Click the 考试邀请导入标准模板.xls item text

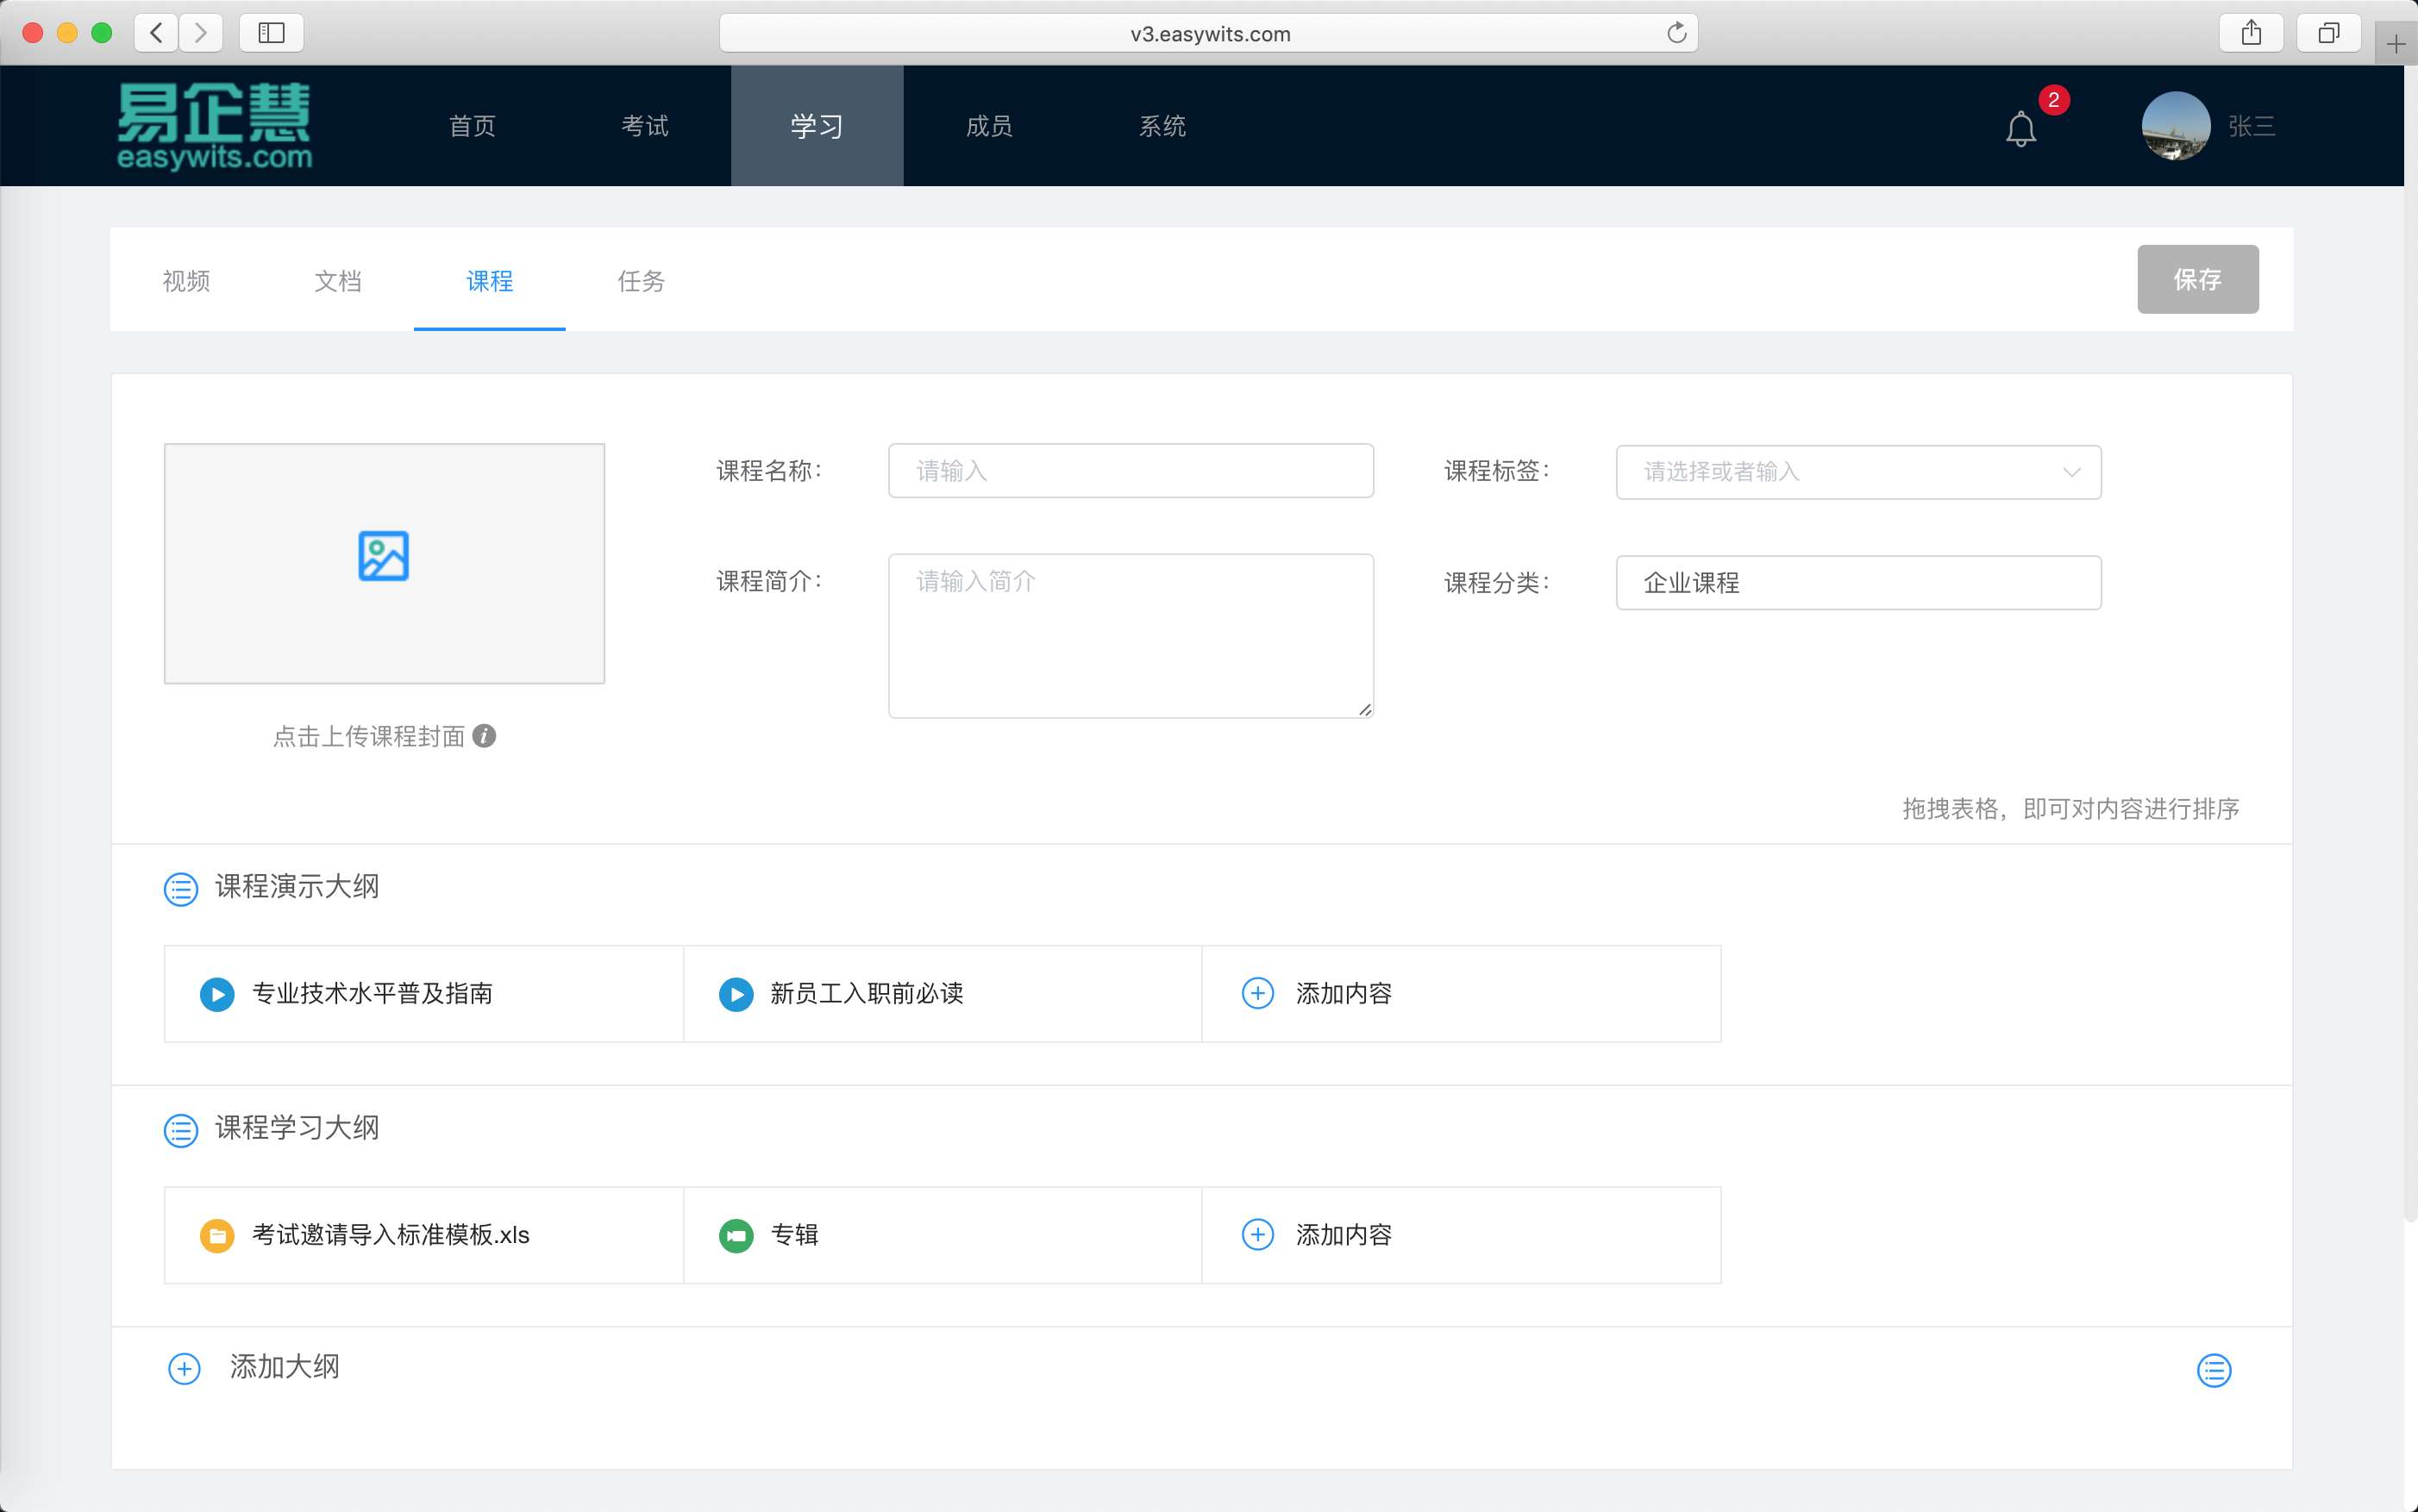pos(390,1235)
